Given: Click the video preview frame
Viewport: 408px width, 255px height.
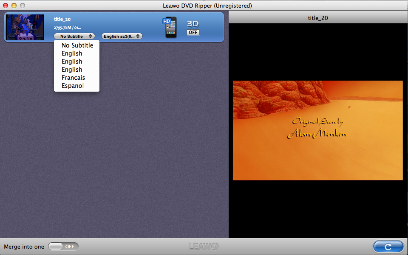Looking at the screenshot, I should click(318, 130).
